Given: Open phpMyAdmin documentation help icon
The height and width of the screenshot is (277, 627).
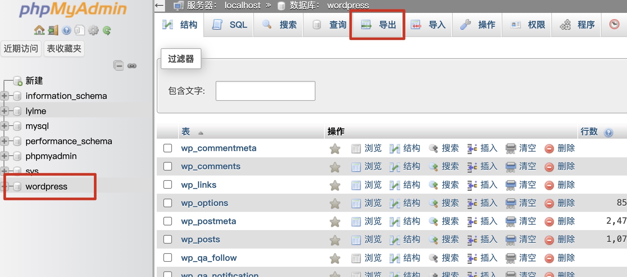Looking at the screenshot, I should [66, 30].
